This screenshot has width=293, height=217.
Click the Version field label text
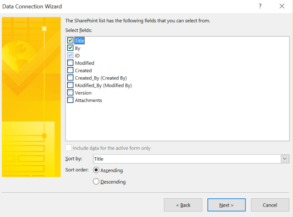point(83,93)
